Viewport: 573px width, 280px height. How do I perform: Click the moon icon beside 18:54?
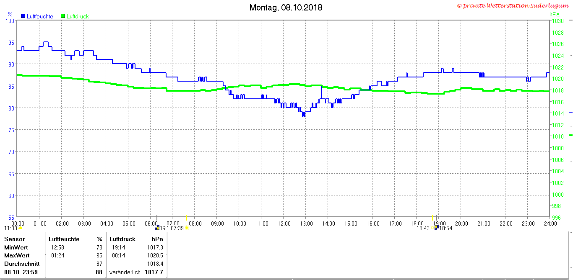coord(437,227)
